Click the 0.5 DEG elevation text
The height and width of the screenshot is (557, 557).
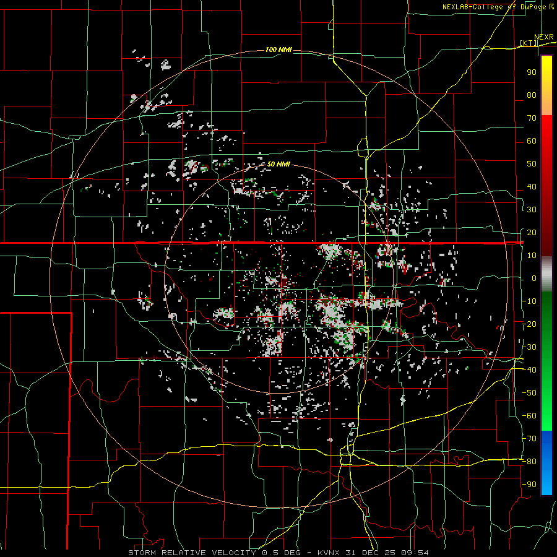click(281, 553)
